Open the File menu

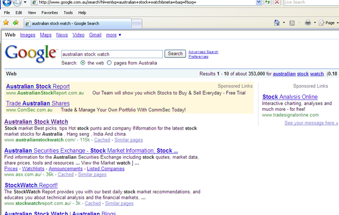point(7,13)
